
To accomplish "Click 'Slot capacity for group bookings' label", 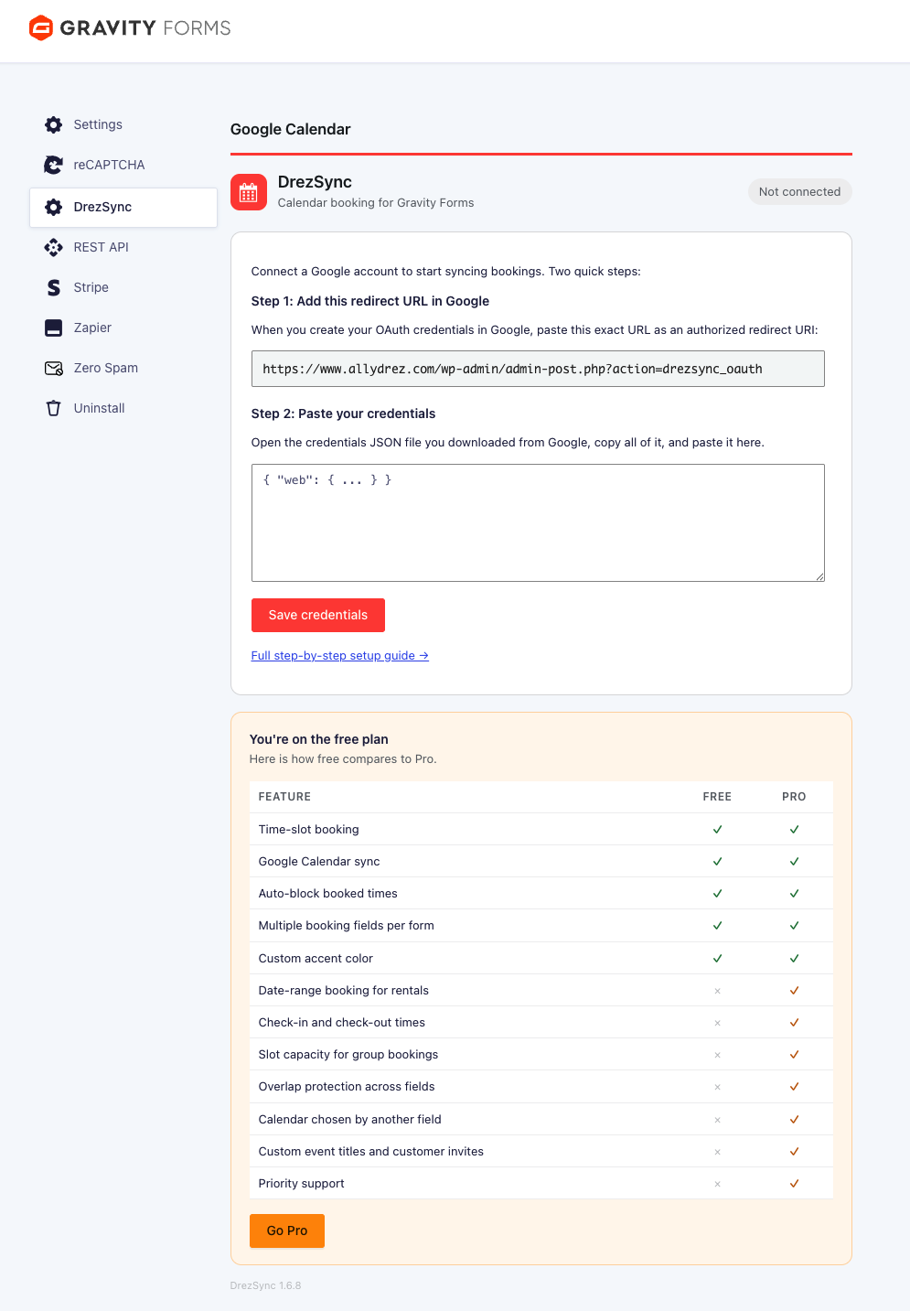I will pyautogui.click(x=348, y=1054).
